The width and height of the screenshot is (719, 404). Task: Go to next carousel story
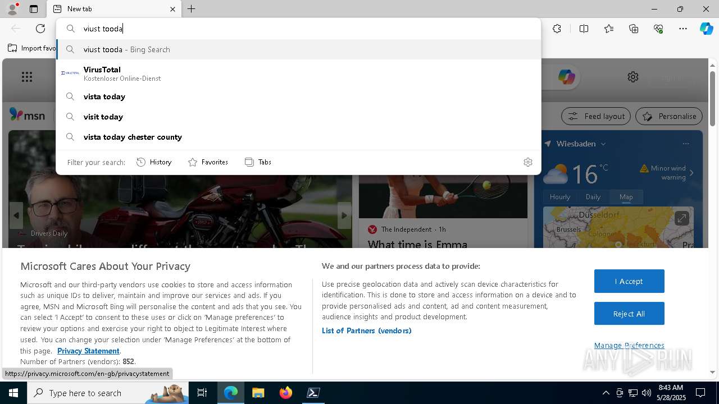pos(344,215)
